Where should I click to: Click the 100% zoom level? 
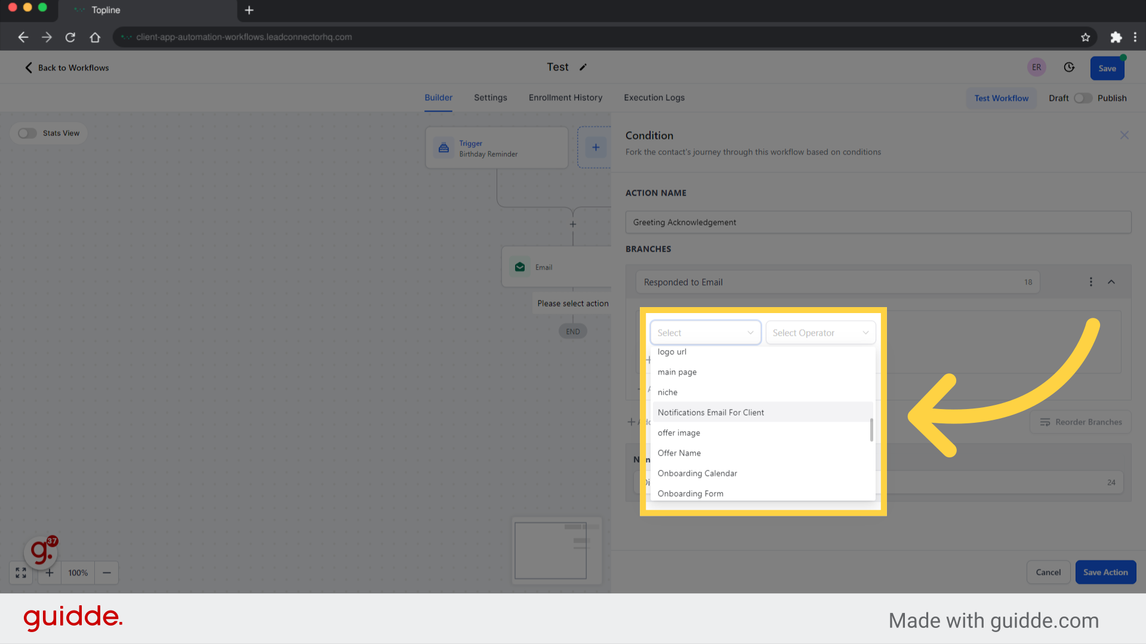tap(78, 572)
